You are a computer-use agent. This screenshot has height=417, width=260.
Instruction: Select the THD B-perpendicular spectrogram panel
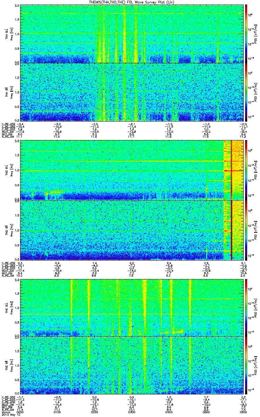pos(131,170)
